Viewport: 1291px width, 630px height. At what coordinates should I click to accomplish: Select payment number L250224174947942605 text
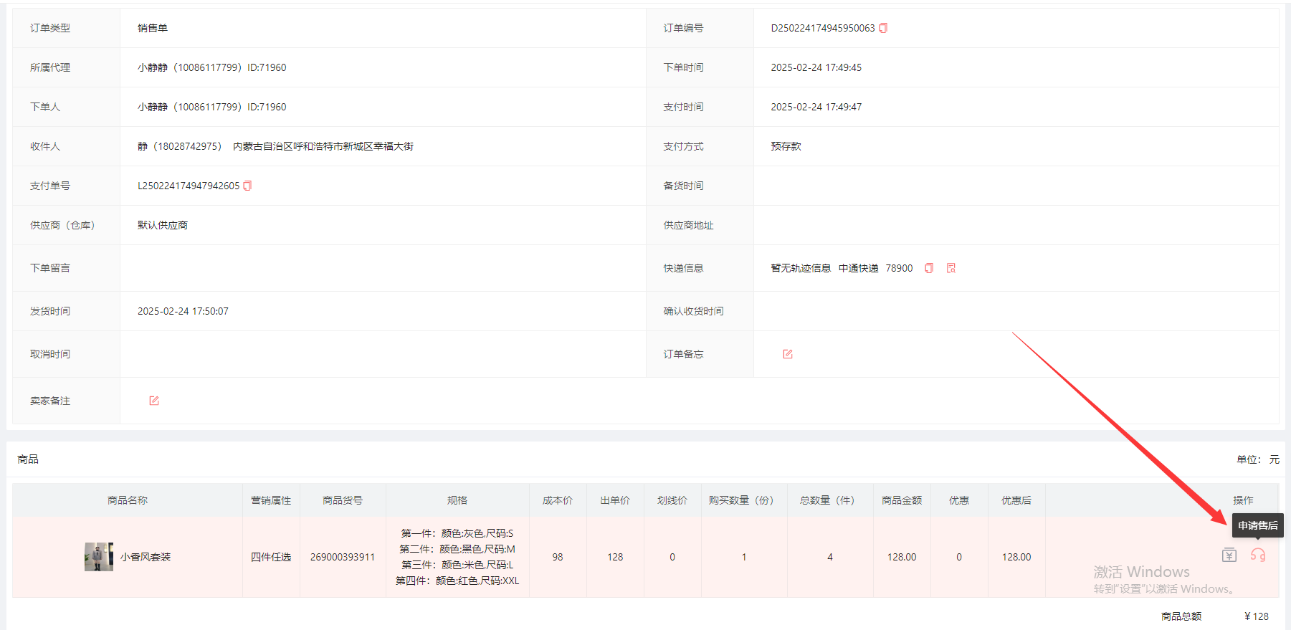tap(189, 186)
